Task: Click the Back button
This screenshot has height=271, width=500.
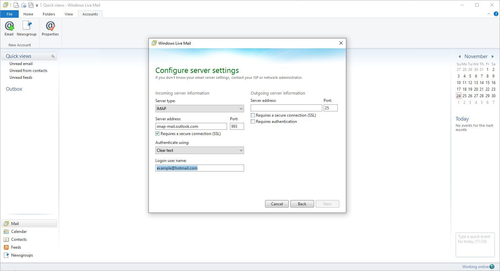Action: 302,204
